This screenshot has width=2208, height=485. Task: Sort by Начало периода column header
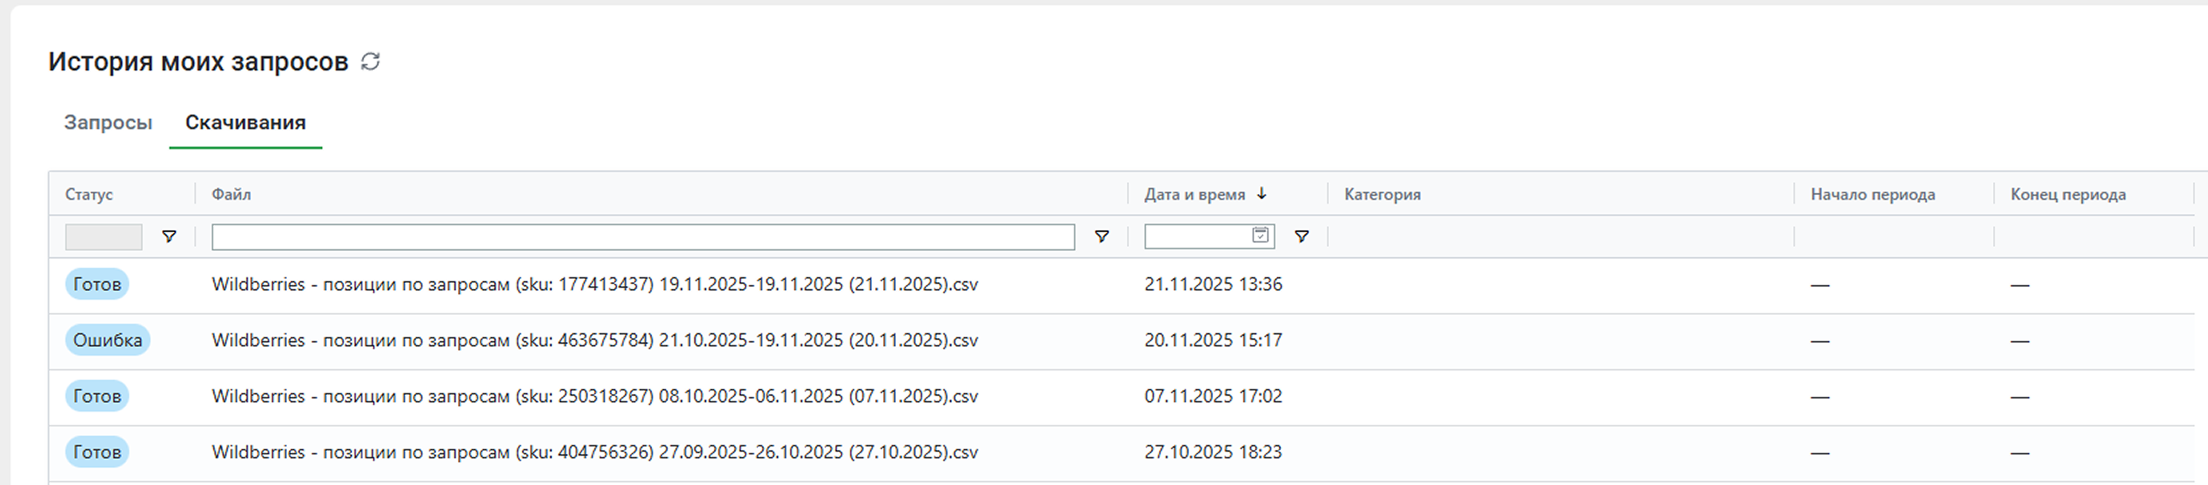click(1872, 195)
